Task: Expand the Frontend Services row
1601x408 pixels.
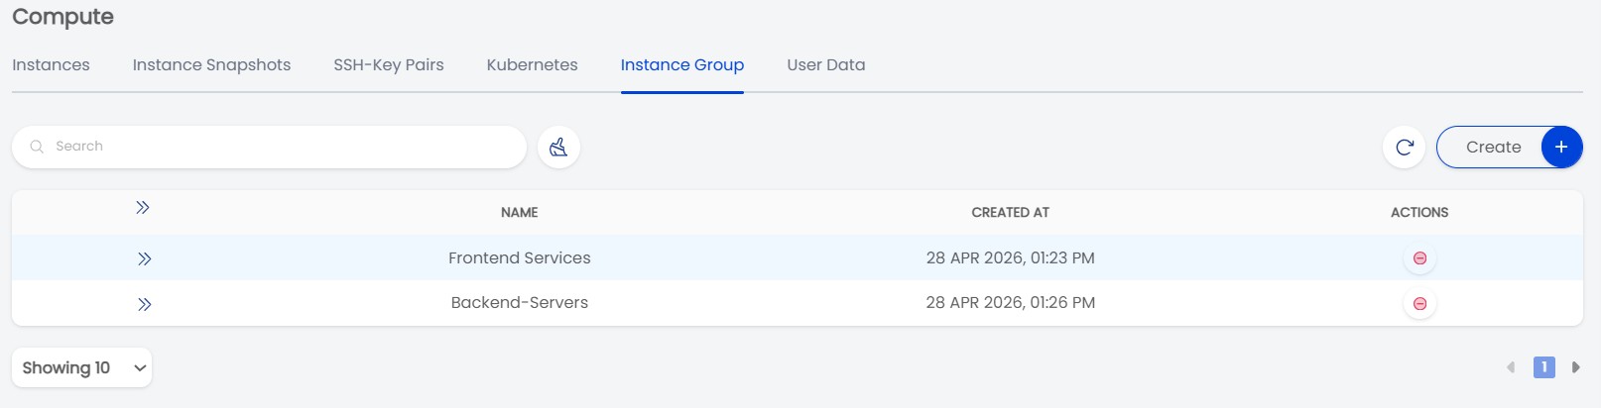Action: tap(144, 258)
